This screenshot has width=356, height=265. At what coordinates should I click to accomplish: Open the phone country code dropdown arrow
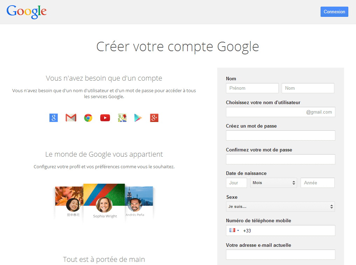[238, 231]
